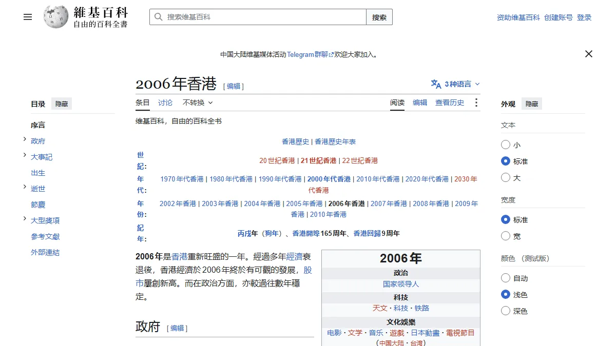The image size is (616, 346).
Task: Open the 天文 infobox link
Action: point(380,308)
